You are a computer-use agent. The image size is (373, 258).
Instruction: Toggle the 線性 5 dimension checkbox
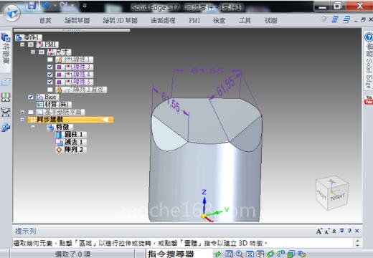click(49, 82)
